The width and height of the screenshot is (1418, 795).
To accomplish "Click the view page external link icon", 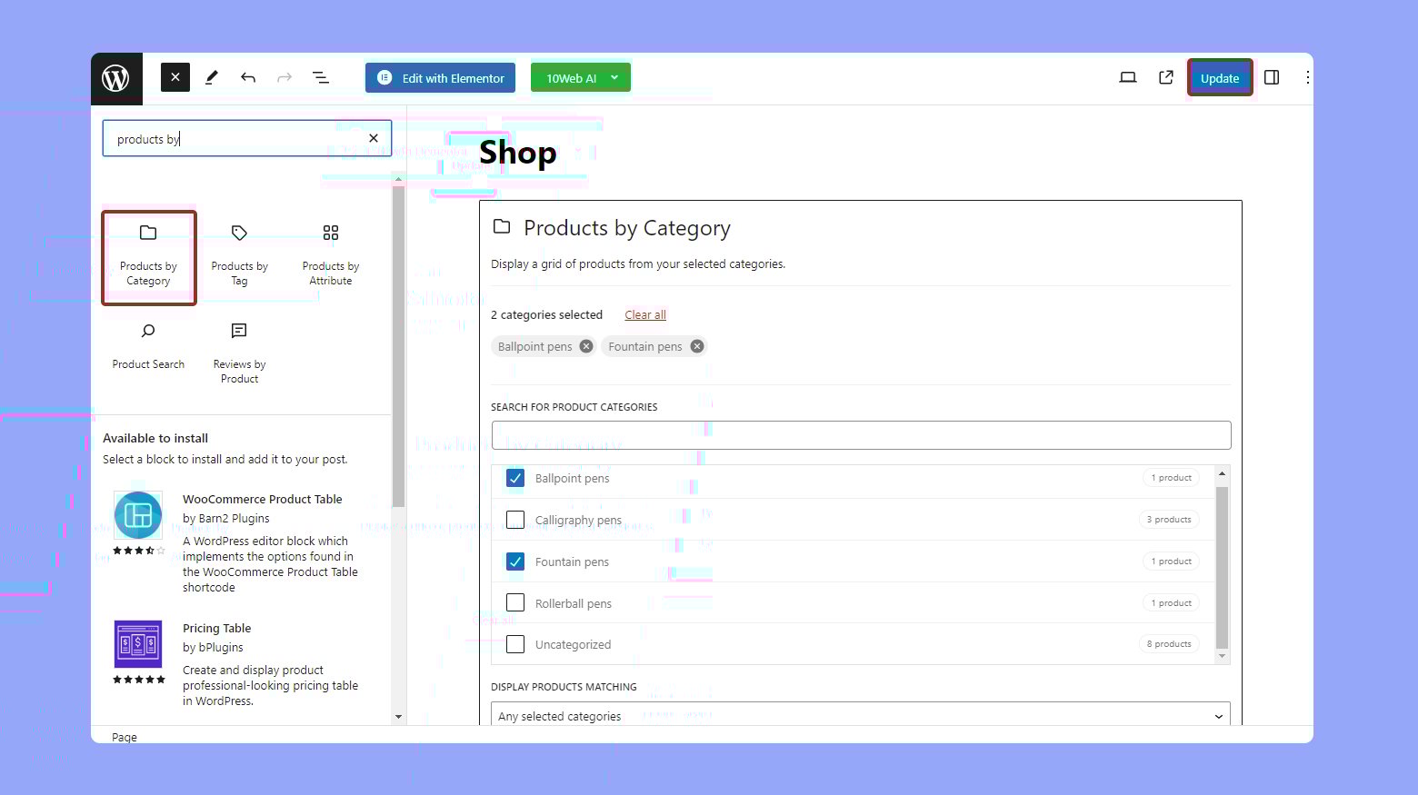I will coord(1165,78).
